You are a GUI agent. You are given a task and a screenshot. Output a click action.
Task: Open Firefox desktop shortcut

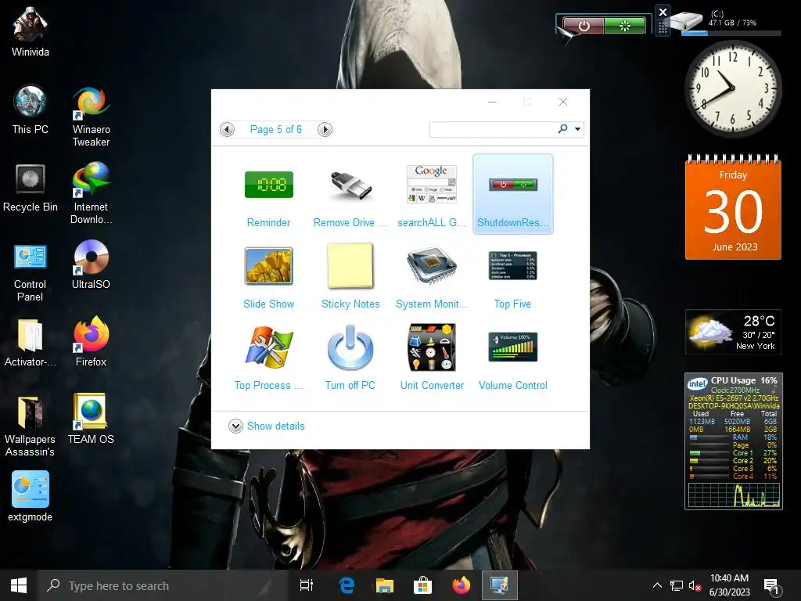coord(91,342)
